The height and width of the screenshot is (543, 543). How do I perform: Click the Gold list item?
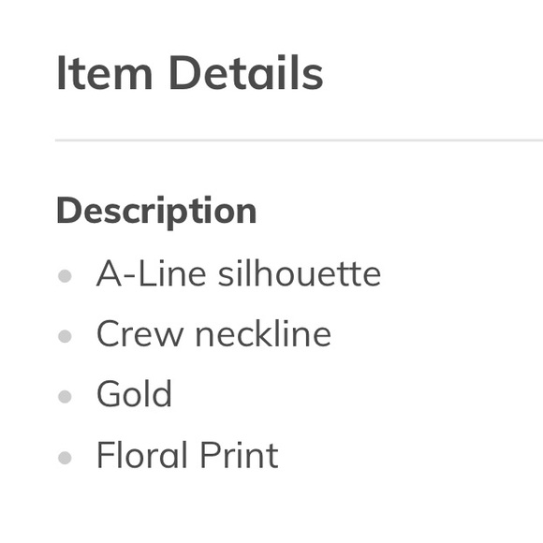point(134,394)
